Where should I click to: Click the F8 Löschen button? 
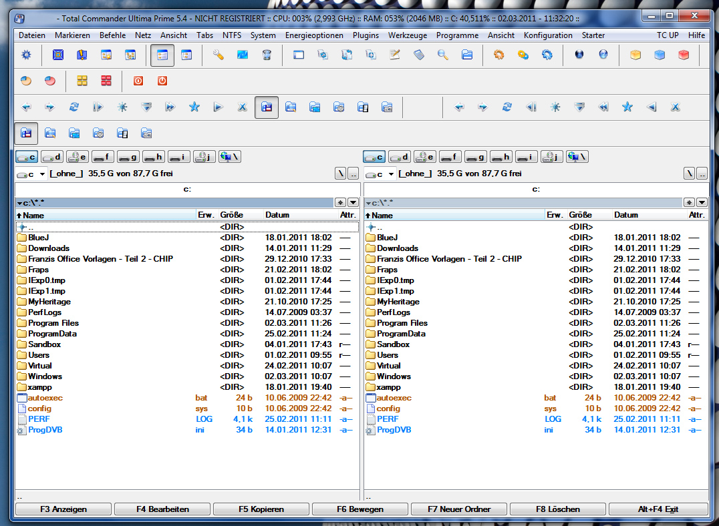coord(557,509)
